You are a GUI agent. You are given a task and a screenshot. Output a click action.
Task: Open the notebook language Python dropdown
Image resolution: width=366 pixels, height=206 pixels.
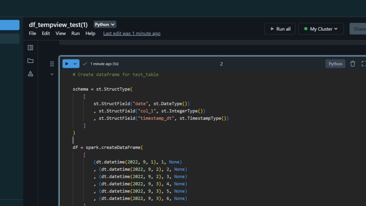point(105,25)
